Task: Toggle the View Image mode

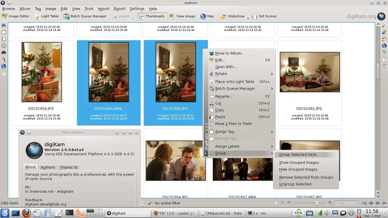Action: click(x=182, y=16)
